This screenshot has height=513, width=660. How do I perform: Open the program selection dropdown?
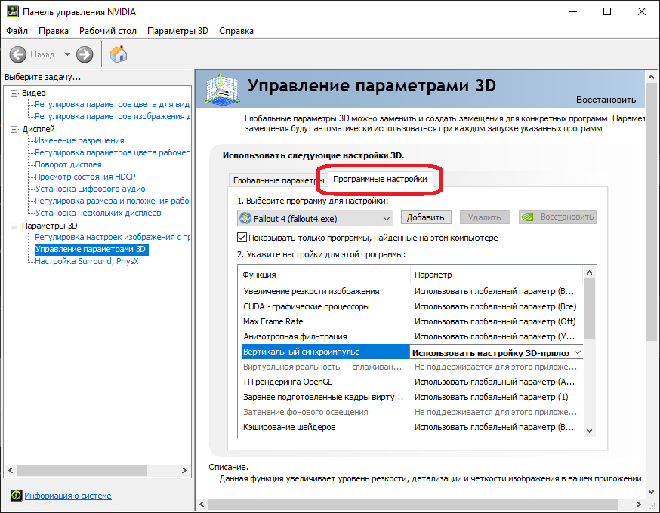click(386, 218)
